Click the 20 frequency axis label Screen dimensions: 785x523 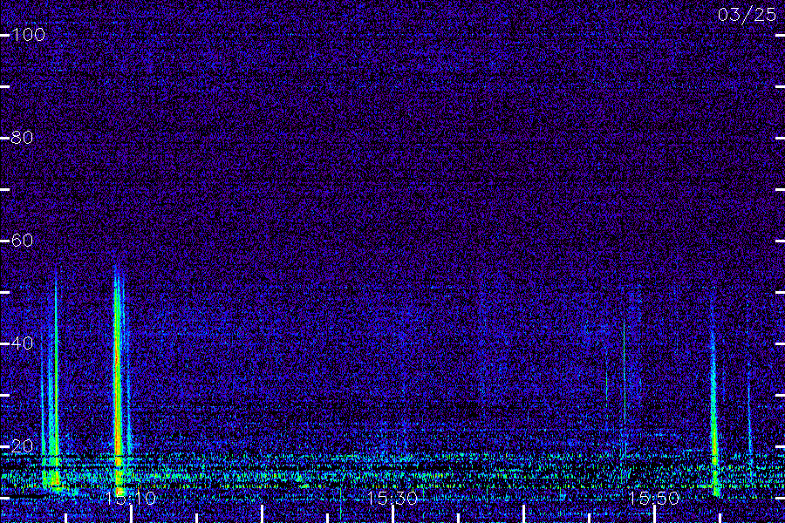tap(22, 446)
